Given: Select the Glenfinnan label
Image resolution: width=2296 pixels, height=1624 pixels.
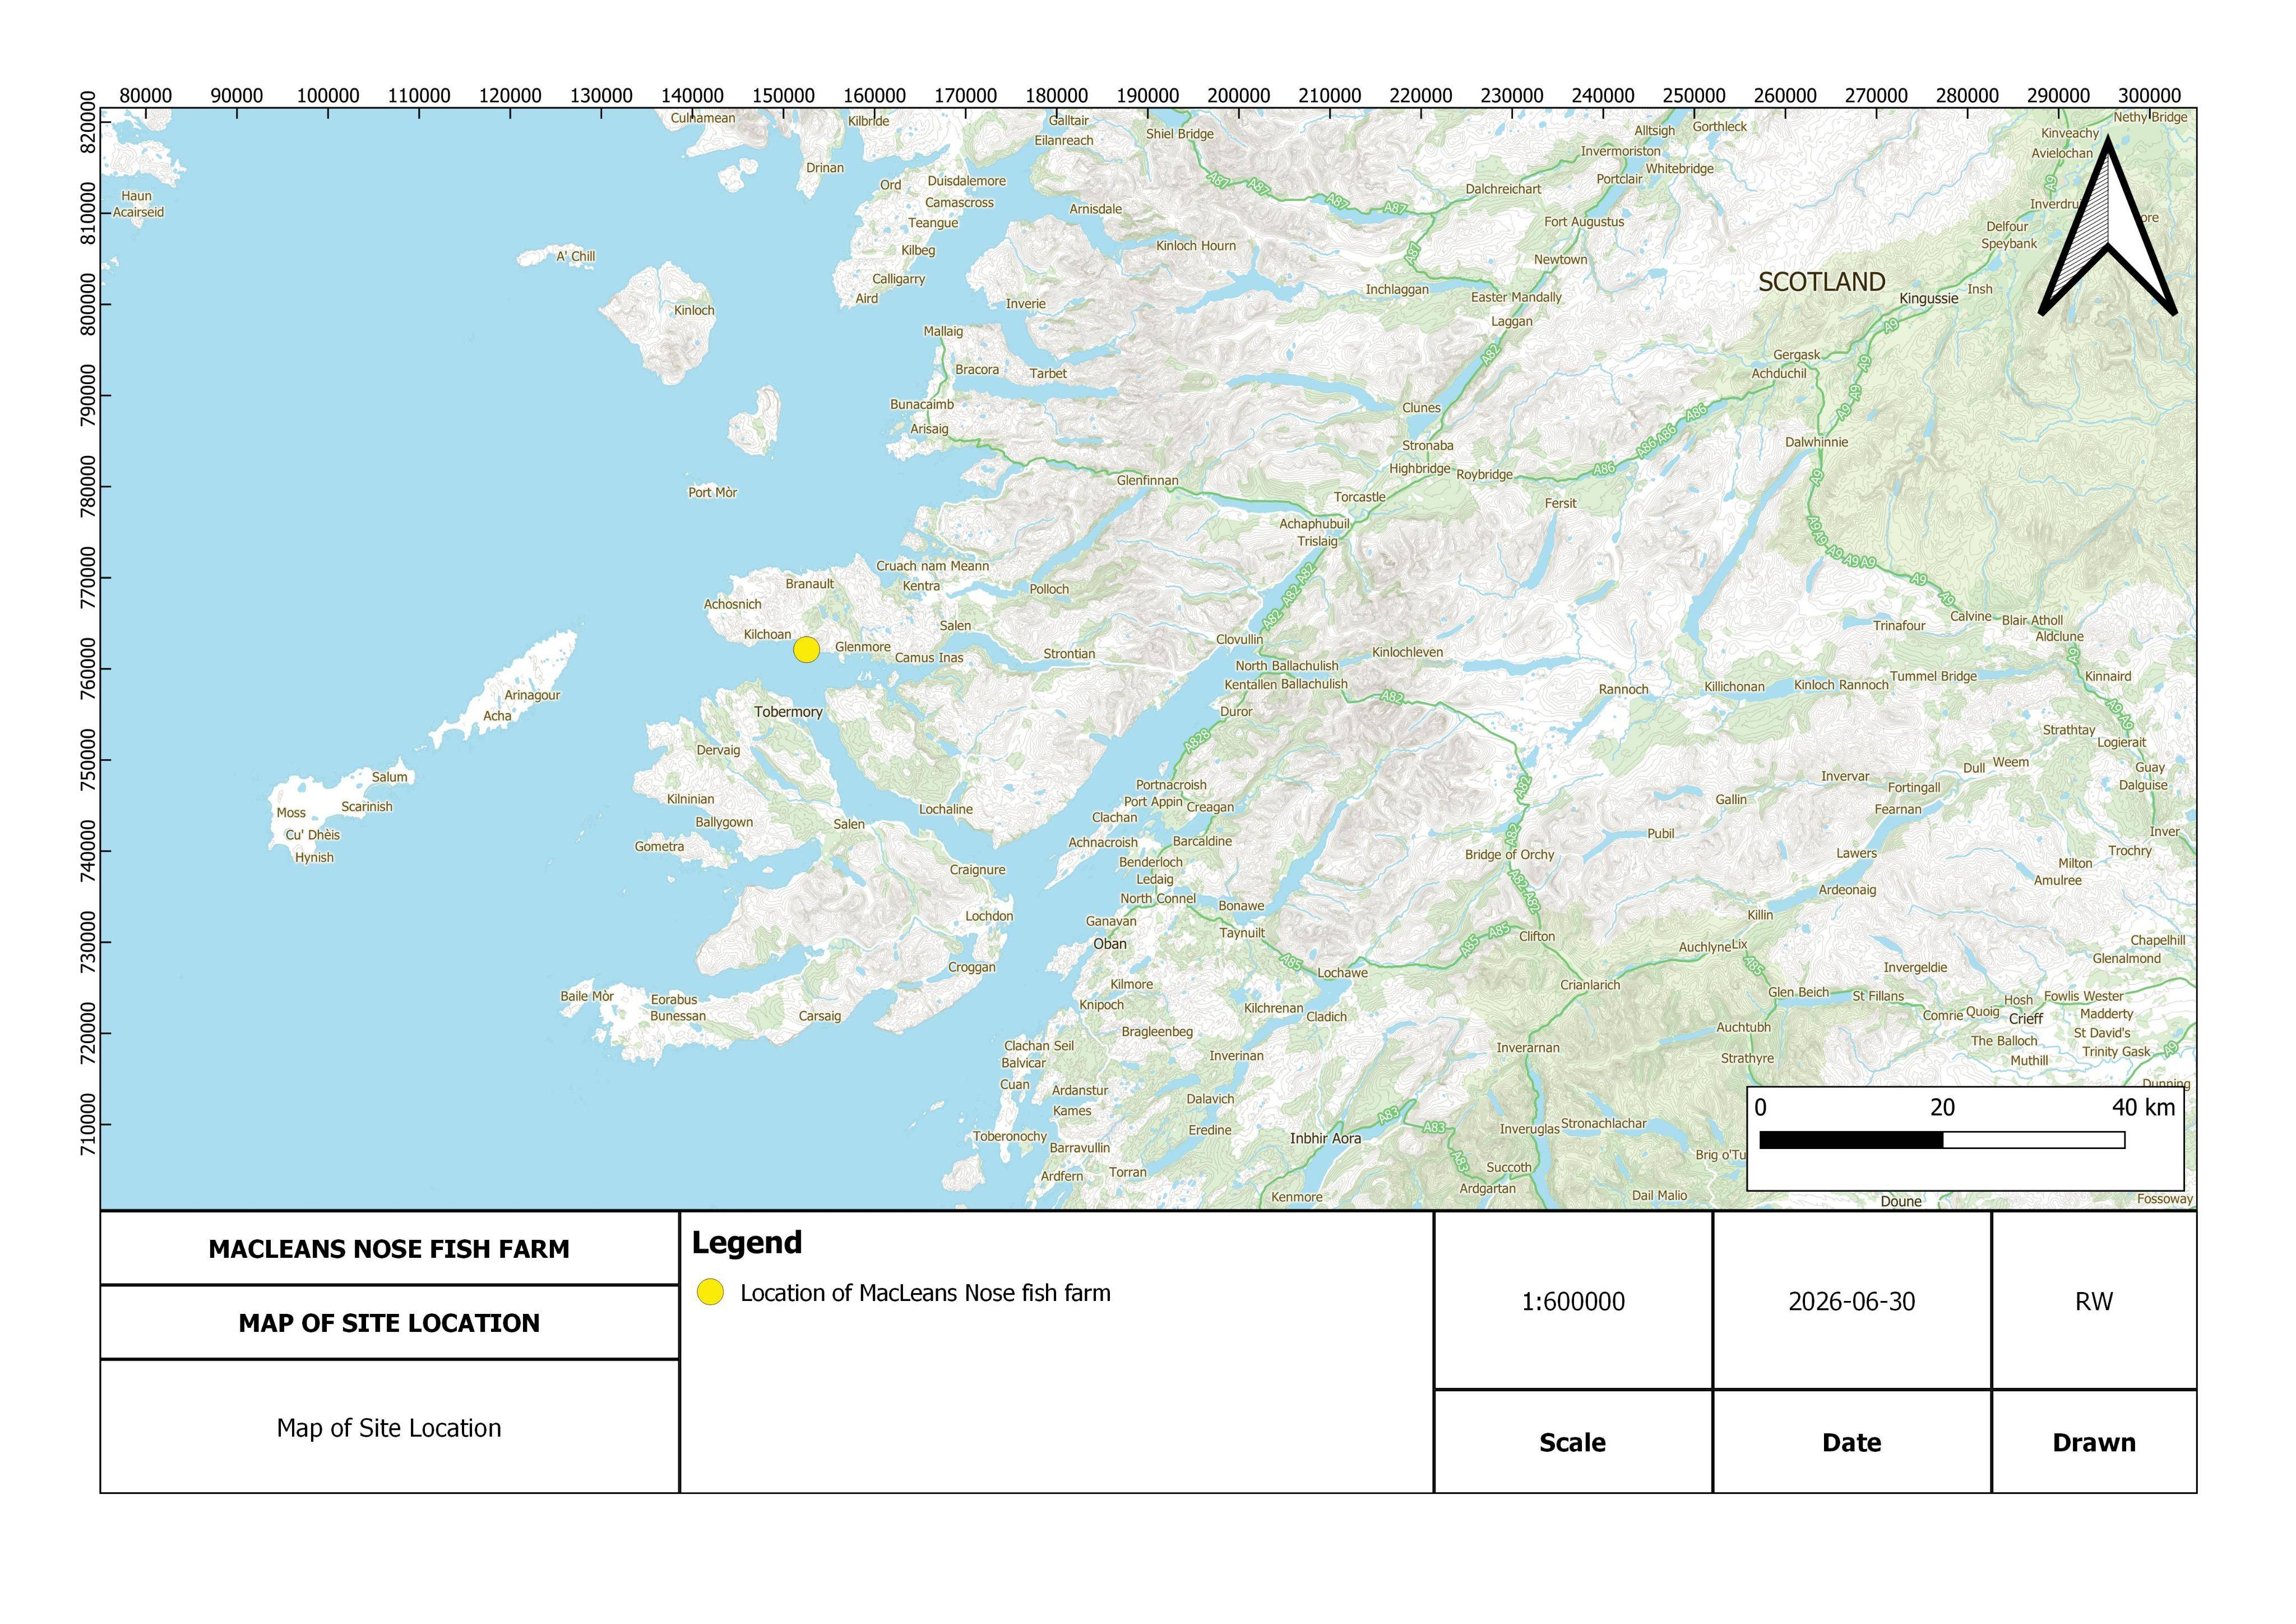Looking at the screenshot, I should tap(1147, 480).
